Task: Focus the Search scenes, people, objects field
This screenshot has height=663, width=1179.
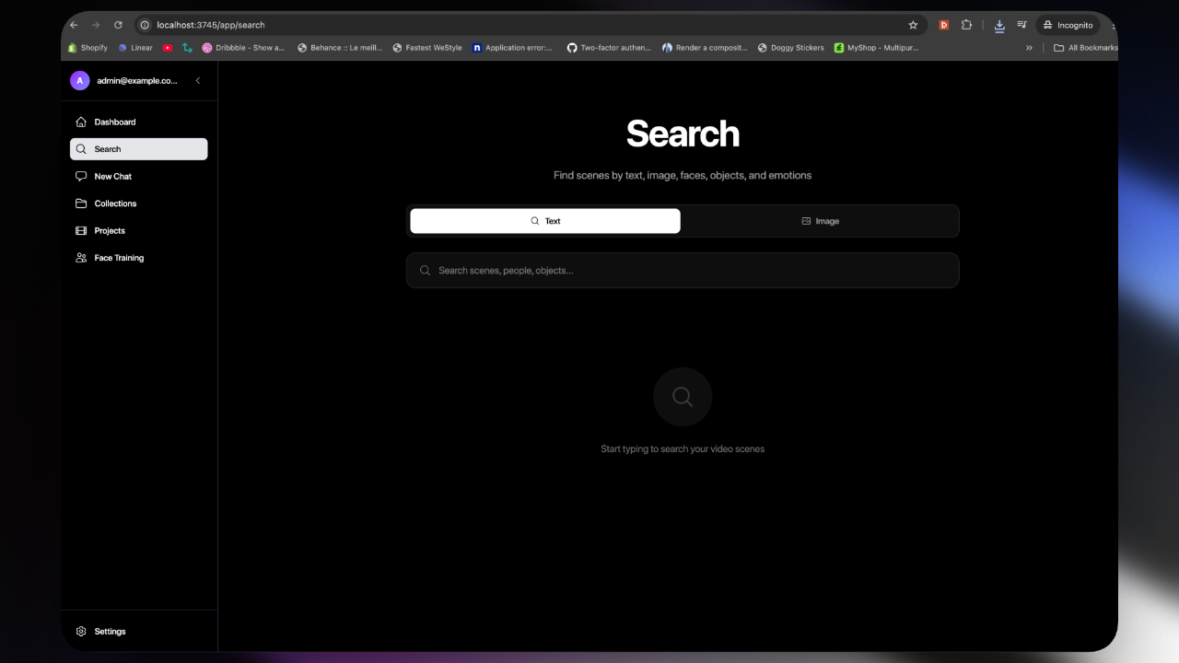Action: click(x=683, y=271)
